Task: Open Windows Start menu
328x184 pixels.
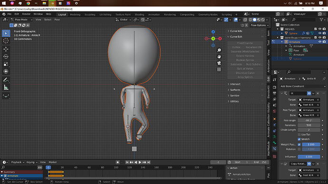Action: tap(4, 3)
